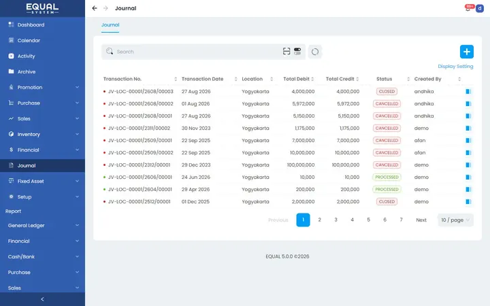Viewport: 490px width, 306px height.
Task: Open transaction JV-LOC-00001/2509/00001
Action: [x=140, y=141]
